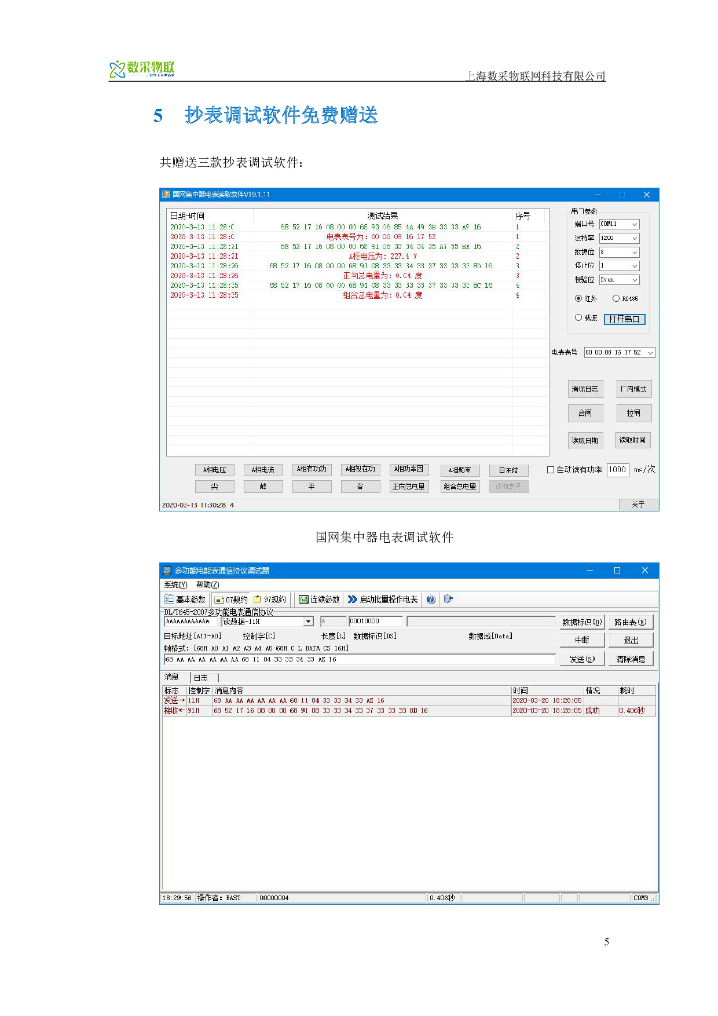Click the AAAAAAAAAAAA target address field
Image resolution: width=718 pixels, height=1016 pixels.
click(x=191, y=622)
